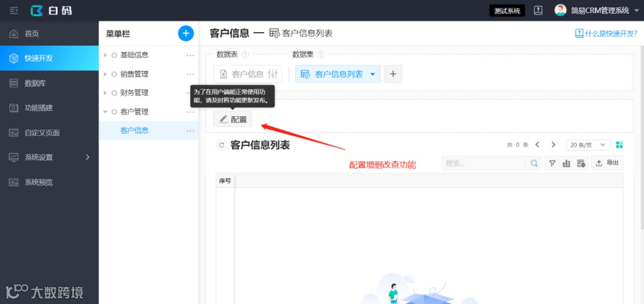This screenshot has height=304, width=644.
Task: Click the sliders settings icon on 客户信息
Action: 273,74
